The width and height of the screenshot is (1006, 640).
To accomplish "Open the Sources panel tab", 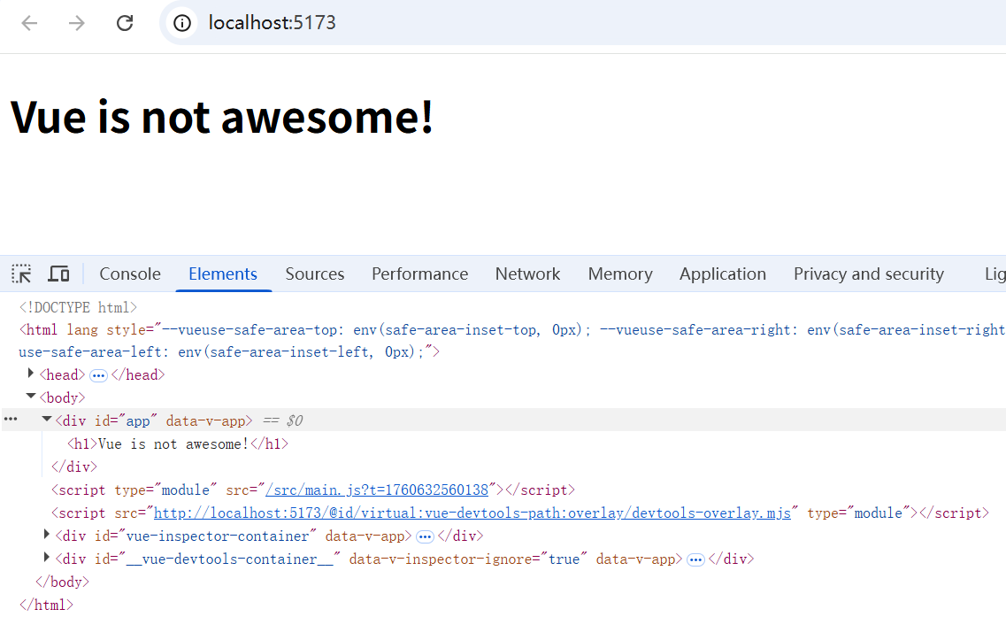I will pos(315,274).
